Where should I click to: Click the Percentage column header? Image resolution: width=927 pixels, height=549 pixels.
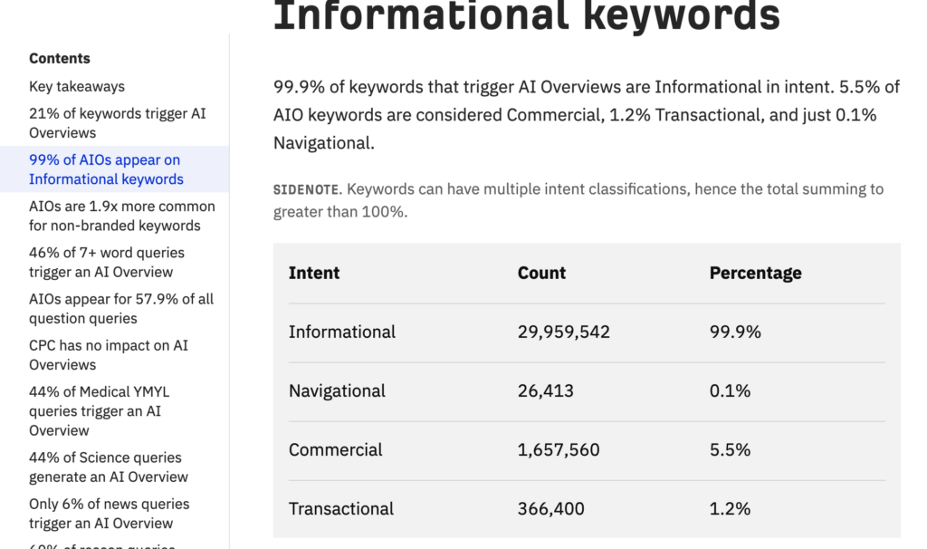coord(755,273)
